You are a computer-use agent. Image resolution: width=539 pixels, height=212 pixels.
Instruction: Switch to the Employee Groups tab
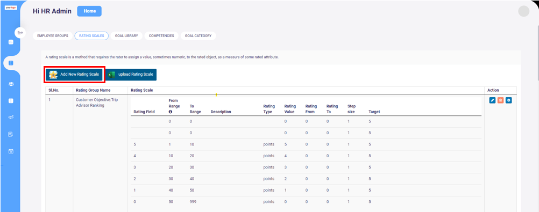53,35
